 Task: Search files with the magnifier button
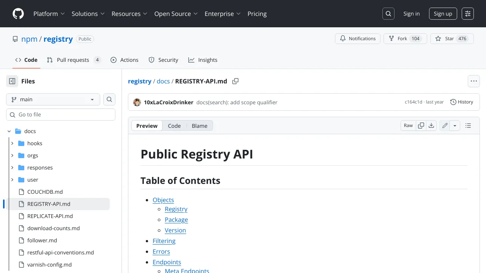click(109, 99)
